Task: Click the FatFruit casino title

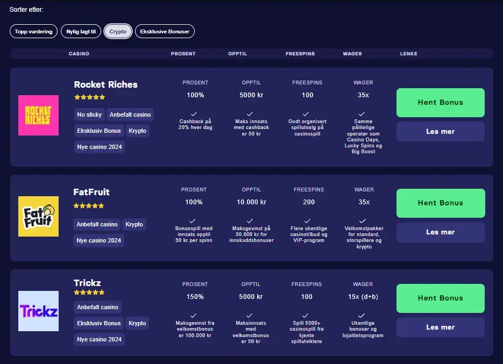Action: coord(91,192)
